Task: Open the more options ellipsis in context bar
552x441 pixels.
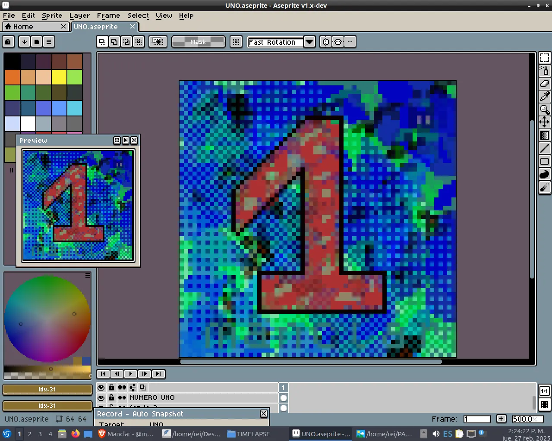Action: coord(350,42)
